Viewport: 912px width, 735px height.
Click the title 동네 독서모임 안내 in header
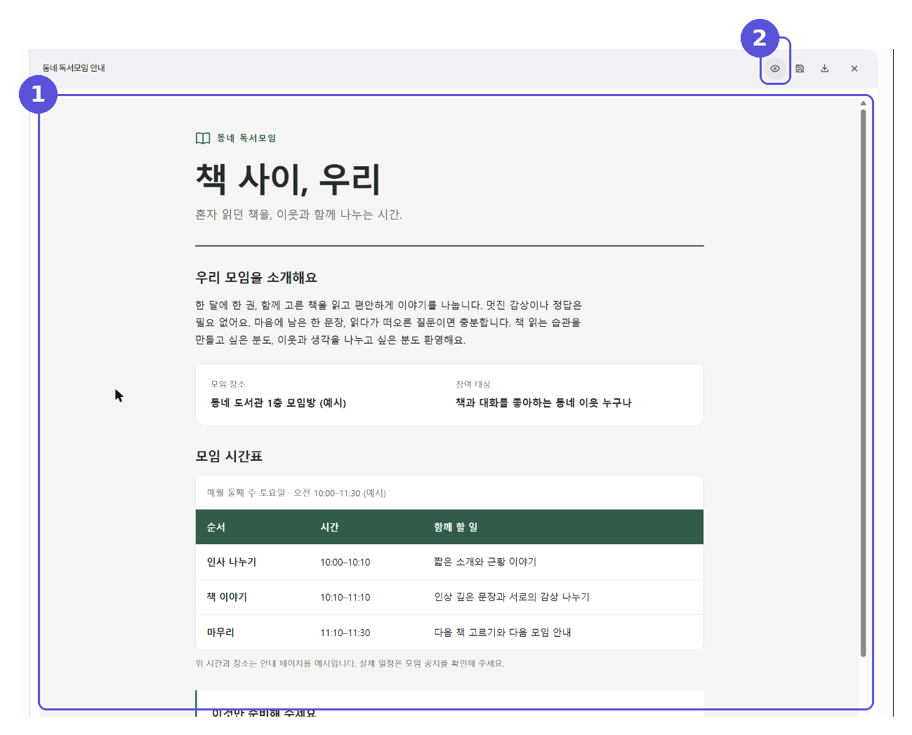pyautogui.click(x=74, y=68)
